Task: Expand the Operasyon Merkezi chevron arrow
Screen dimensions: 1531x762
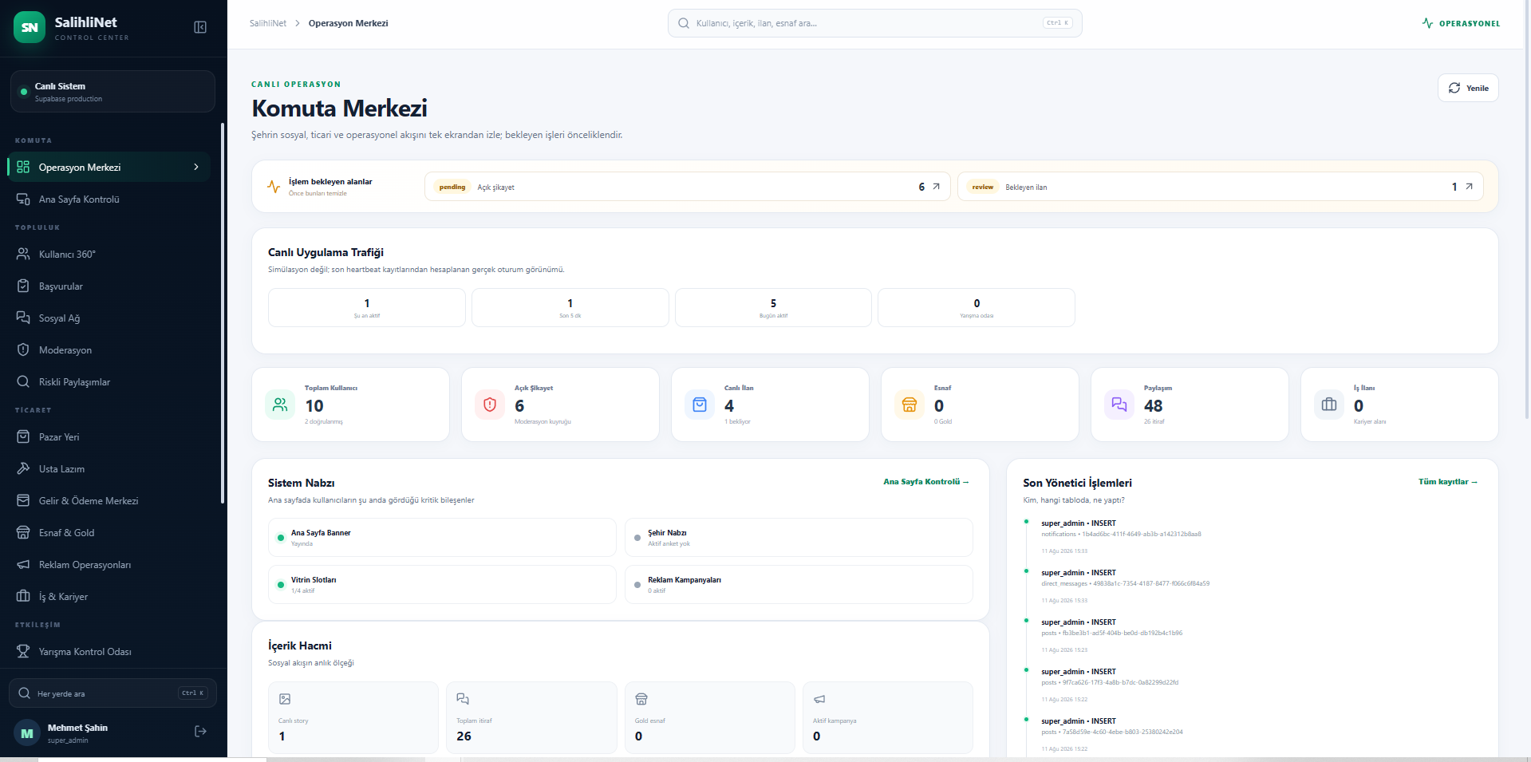Action: [x=196, y=167]
